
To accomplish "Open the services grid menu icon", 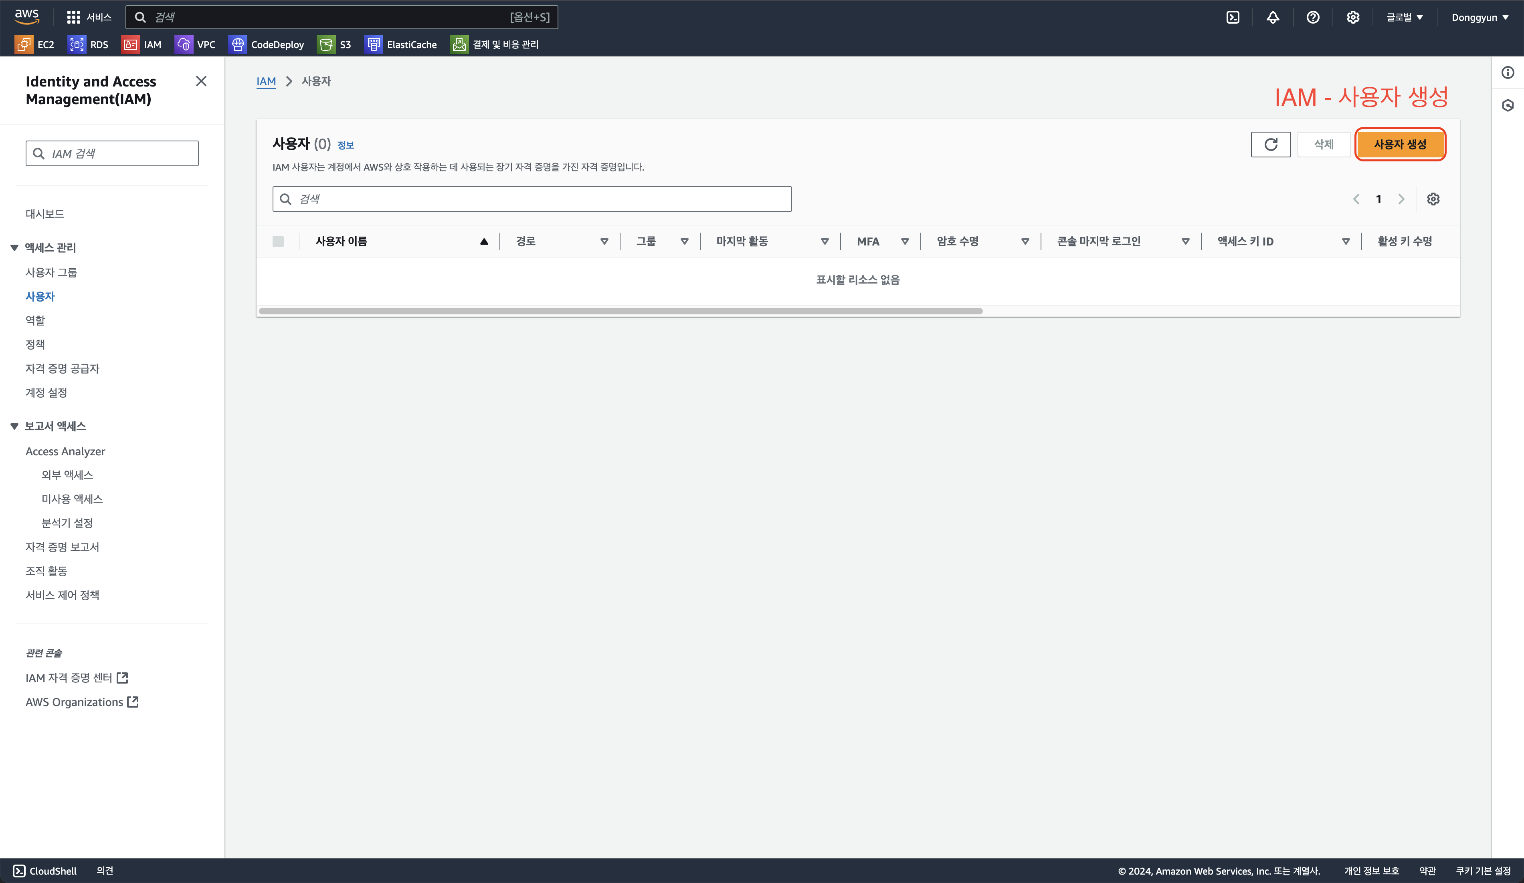I will (x=73, y=18).
